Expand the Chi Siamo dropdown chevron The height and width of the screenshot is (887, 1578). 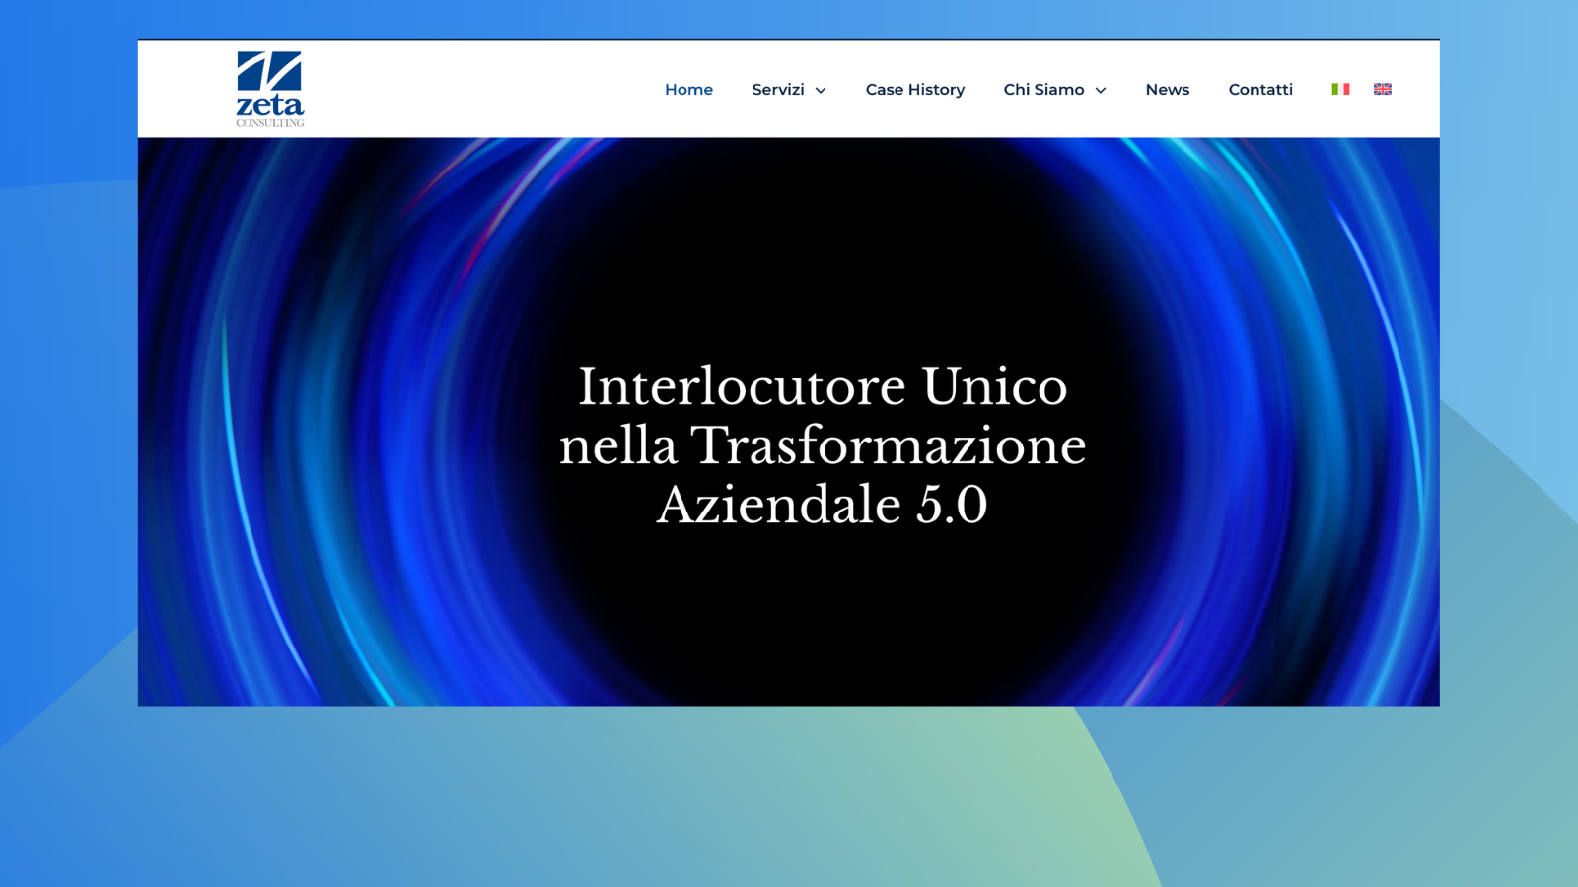pyautogui.click(x=1101, y=90)
